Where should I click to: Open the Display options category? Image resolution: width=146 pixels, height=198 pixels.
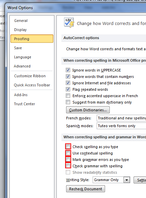(x=20, y=30)
